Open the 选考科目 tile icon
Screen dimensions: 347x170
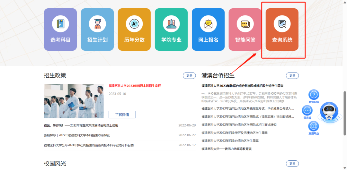click(x=60, y=24)
